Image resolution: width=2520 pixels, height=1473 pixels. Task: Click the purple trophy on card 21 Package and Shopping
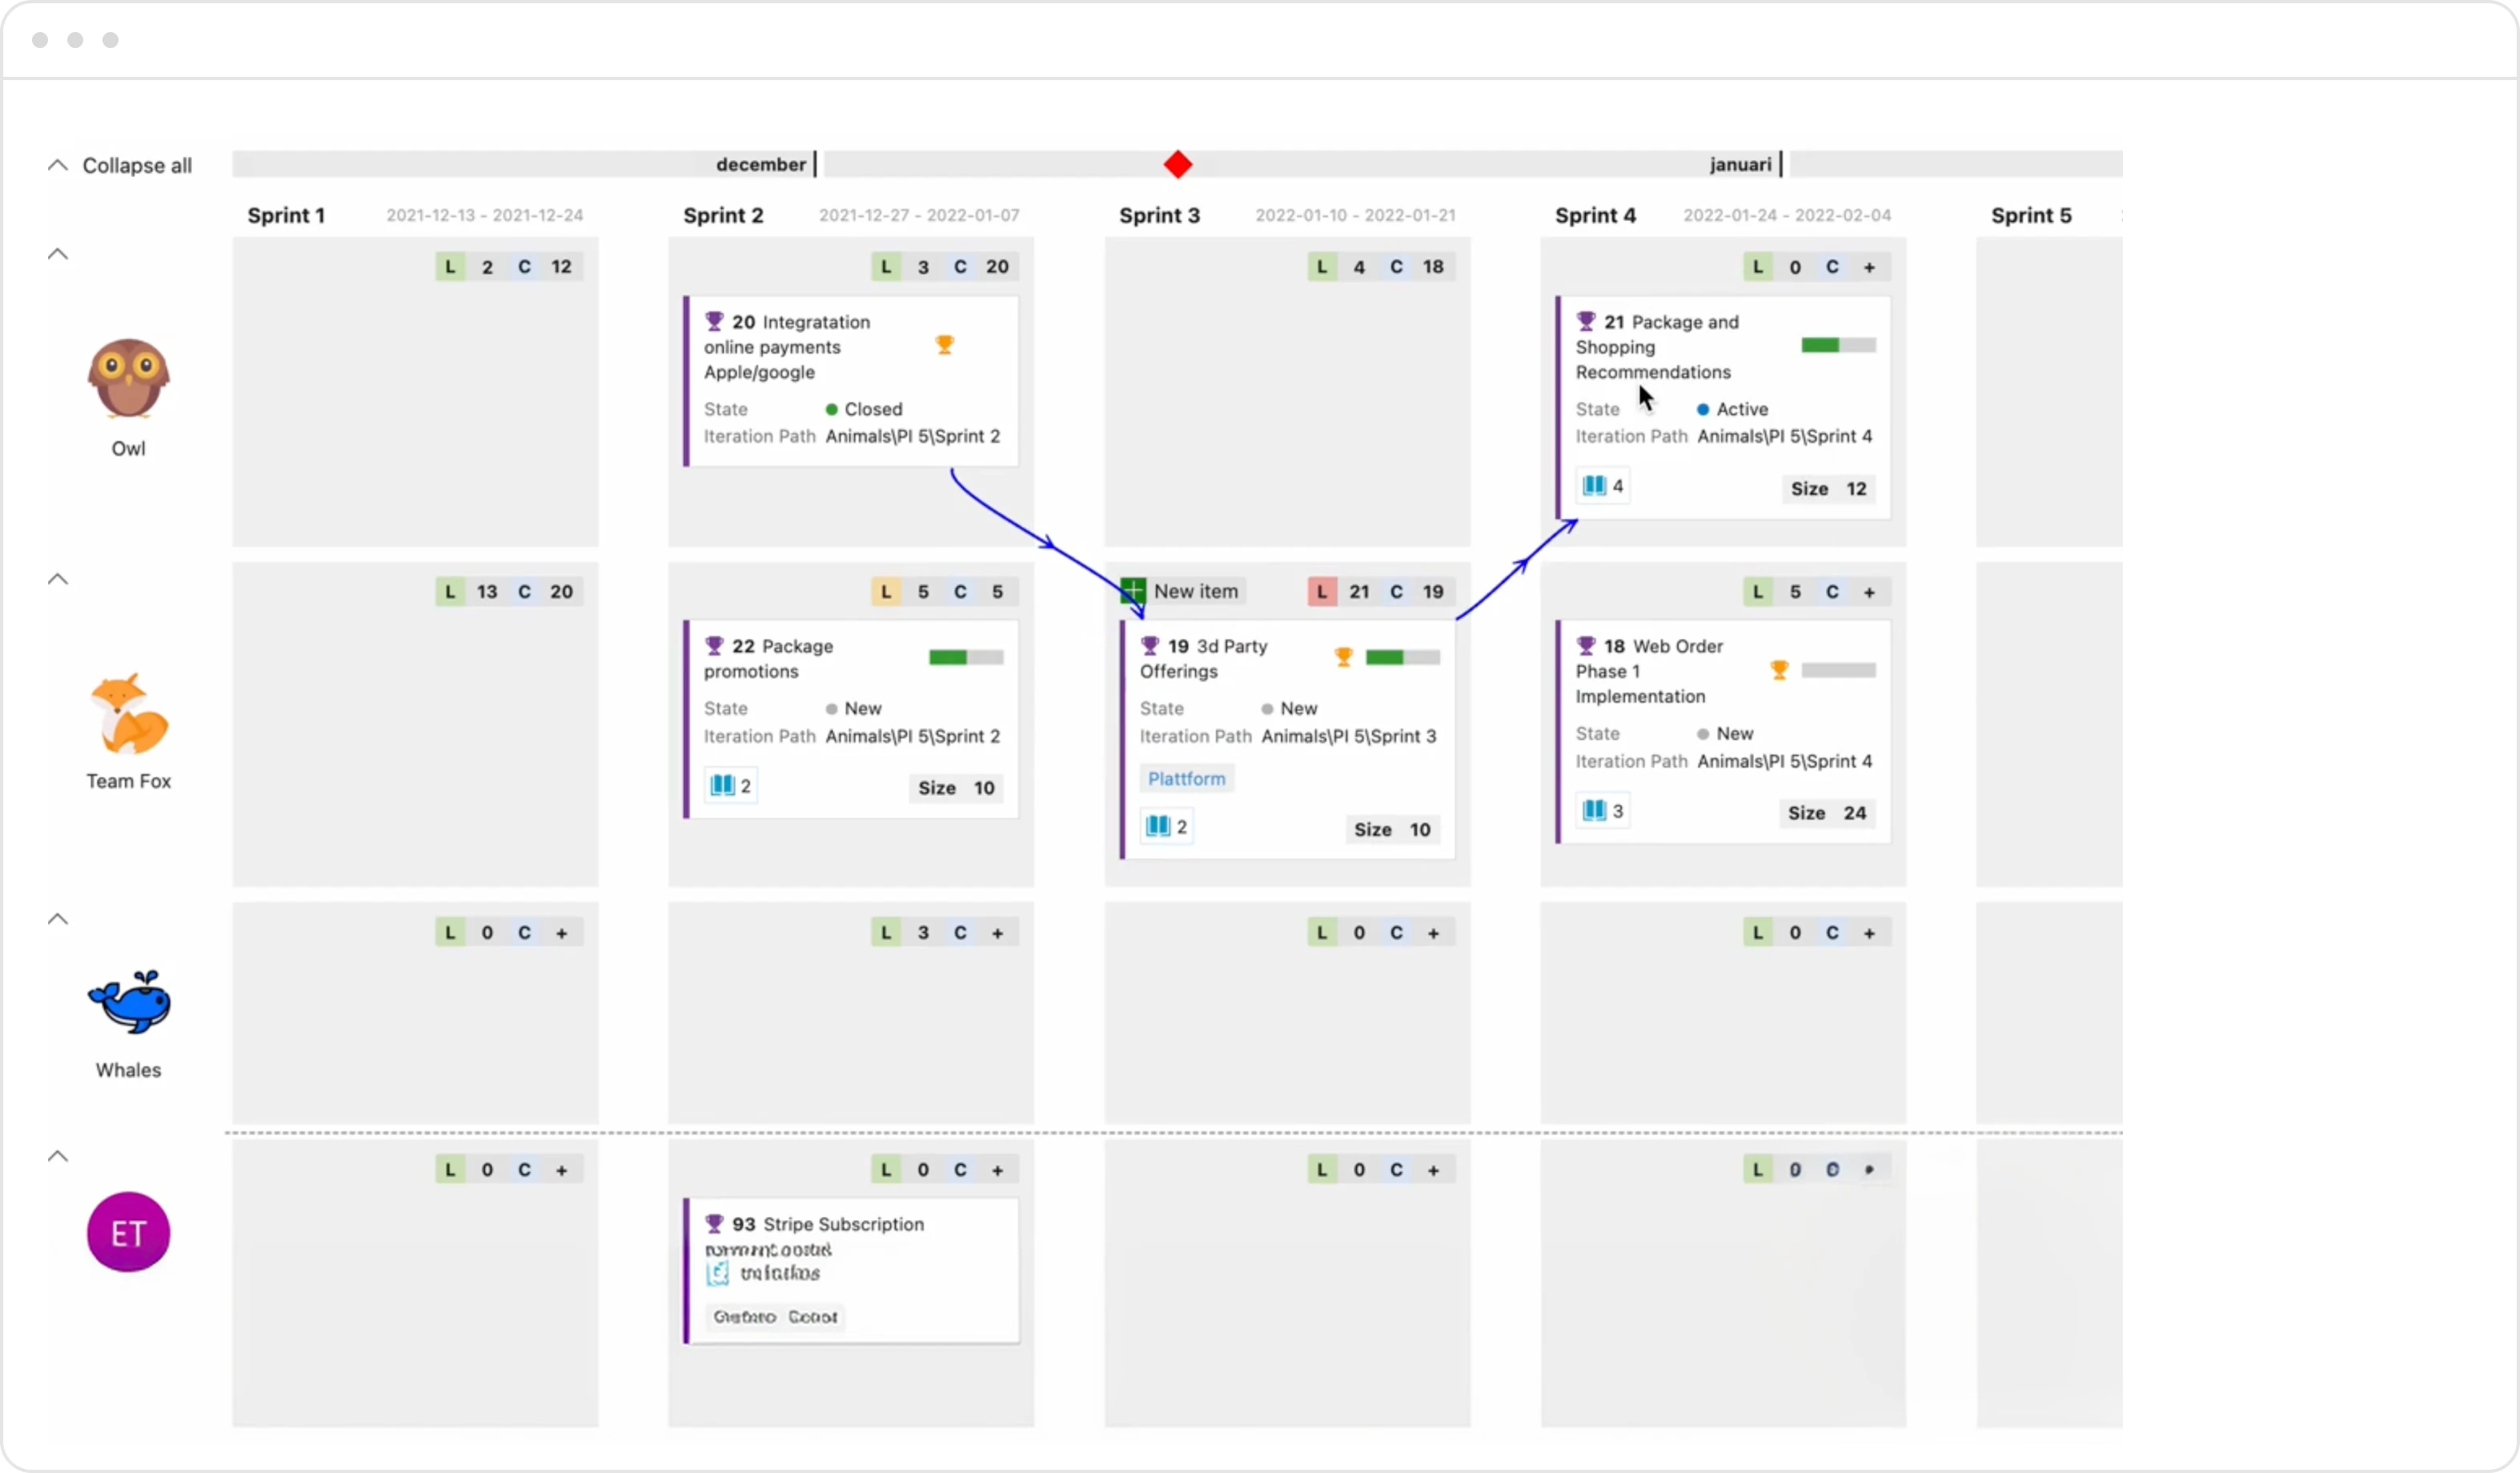pyautogui.click(x=1586, y=321)
